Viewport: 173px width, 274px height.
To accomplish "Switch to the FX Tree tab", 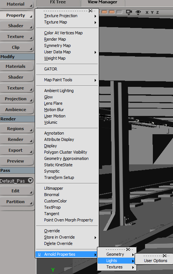I will tap(58, 3).
